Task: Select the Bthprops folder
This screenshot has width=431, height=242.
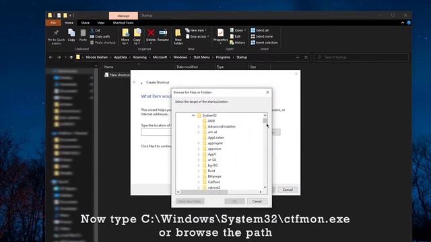Action: tap(214, 176)
